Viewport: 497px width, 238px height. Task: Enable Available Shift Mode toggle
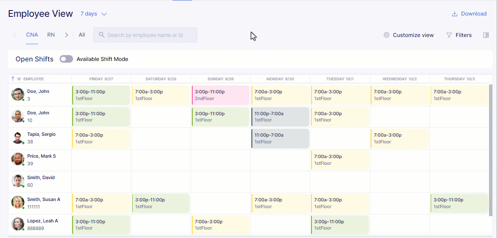coord(66,59)
